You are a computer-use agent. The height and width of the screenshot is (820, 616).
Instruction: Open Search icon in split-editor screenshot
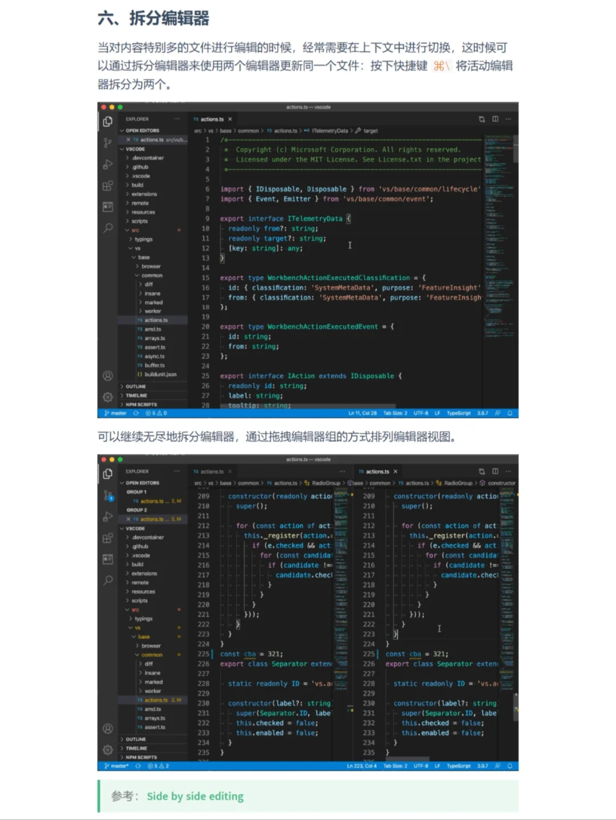tap(108, 581)
